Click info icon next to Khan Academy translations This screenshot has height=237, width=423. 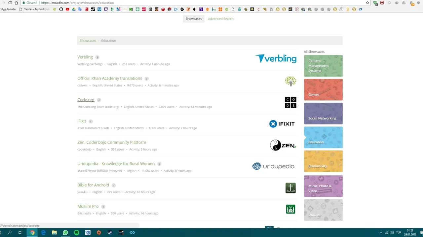(x=147, y=79)
